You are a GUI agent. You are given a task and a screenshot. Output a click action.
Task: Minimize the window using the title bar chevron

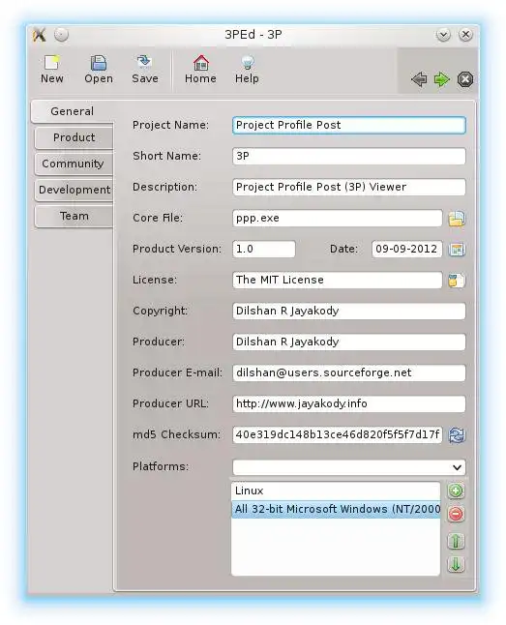pos(443,35)
